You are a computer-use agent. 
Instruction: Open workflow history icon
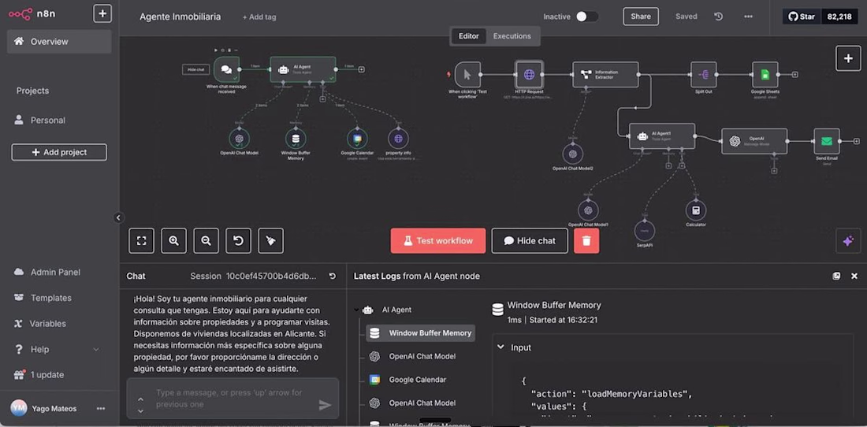718,17
